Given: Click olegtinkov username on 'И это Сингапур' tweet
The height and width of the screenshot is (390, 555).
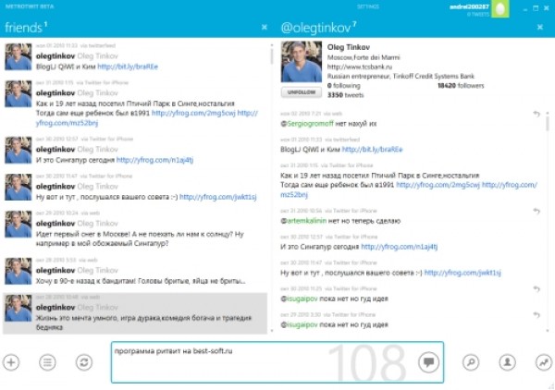Looking at the screenshot, I should point(55,149).
